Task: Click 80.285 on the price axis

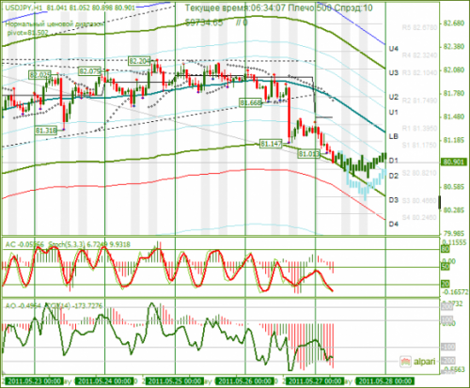Action: coord(454,210)
